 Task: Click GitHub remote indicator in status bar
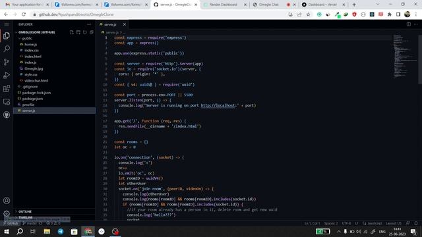[11, 223]
